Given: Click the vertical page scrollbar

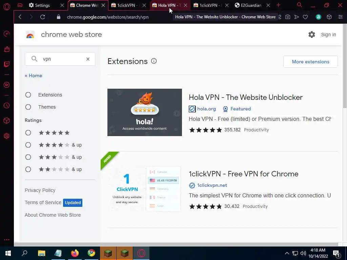Looking at the screenshot, I should pyautogui.click(x=345, y=66).
